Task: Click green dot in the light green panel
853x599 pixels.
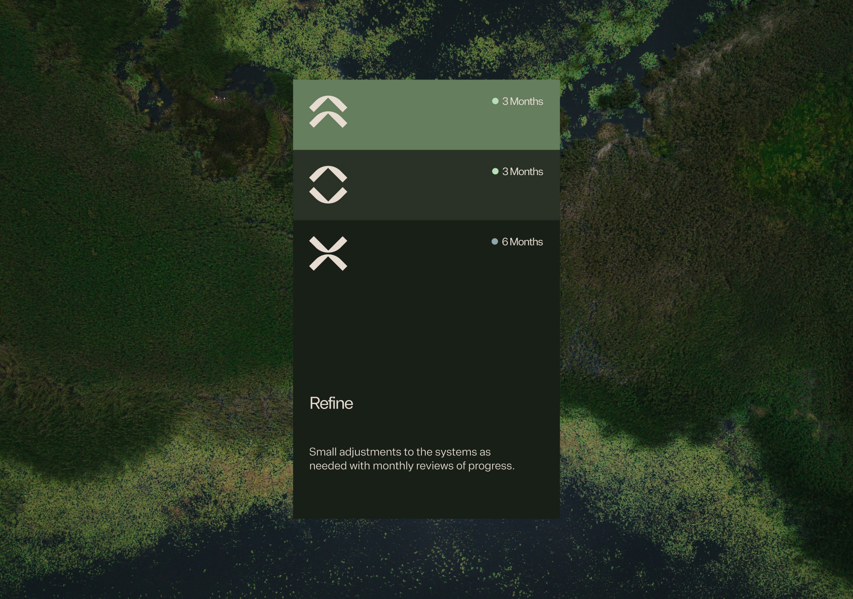Action: (495, 101)
